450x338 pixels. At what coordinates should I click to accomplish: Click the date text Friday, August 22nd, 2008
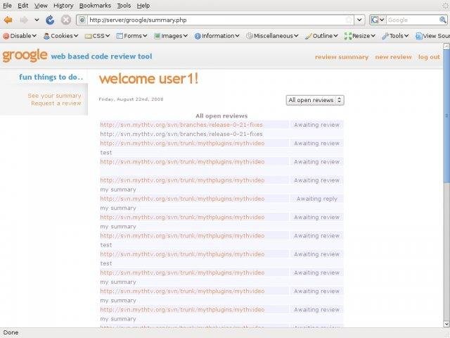(x=131, y=99)
